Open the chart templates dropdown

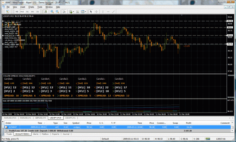(83, 12)
